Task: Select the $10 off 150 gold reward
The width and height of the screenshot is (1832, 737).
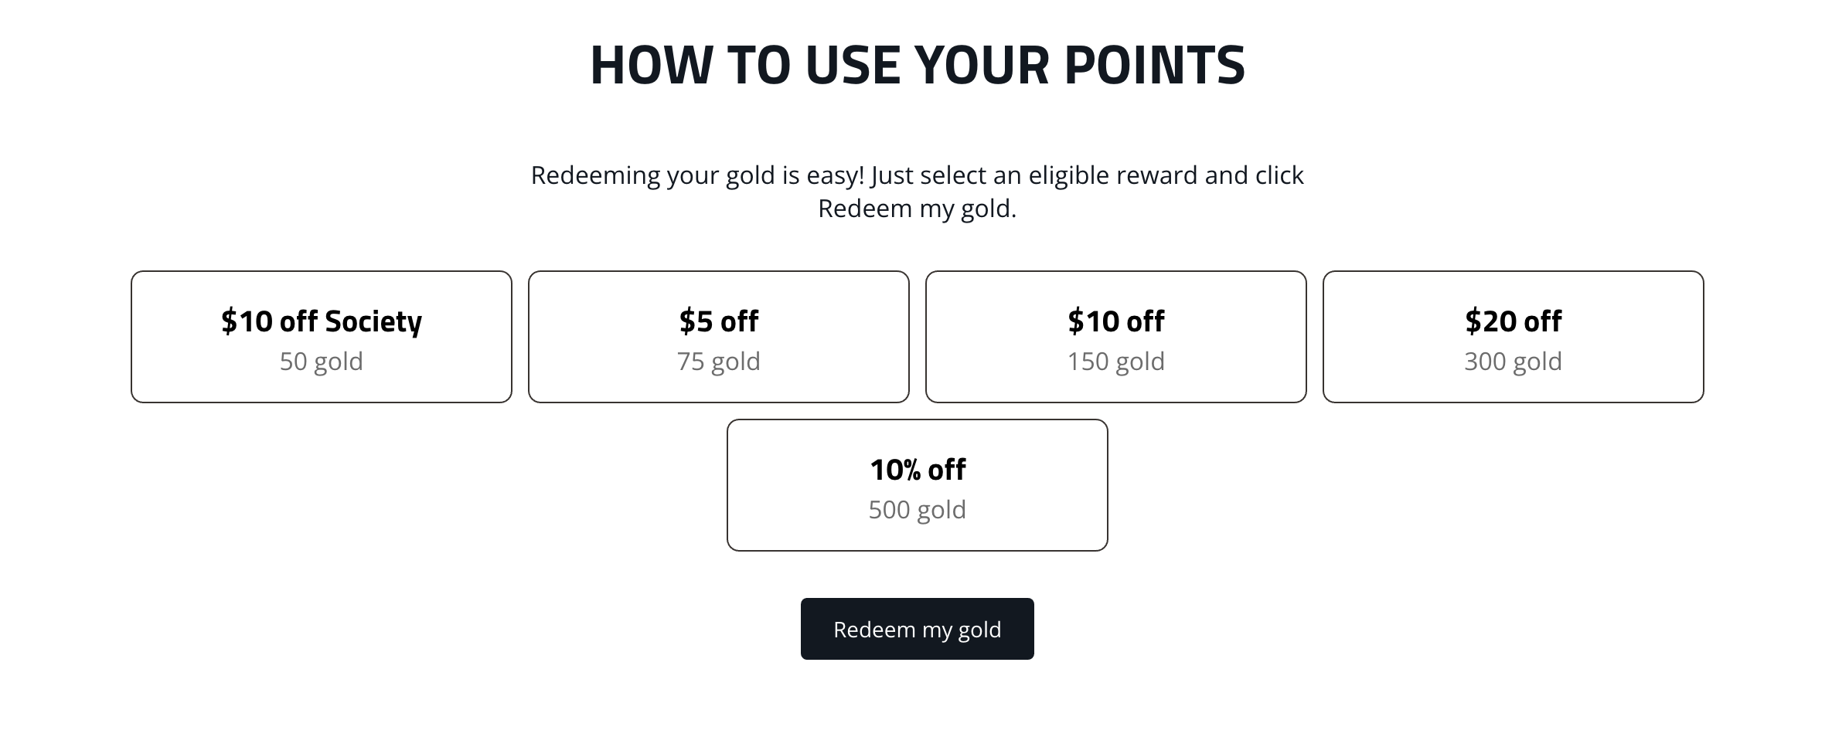Action: click(x=1116, y=335)
